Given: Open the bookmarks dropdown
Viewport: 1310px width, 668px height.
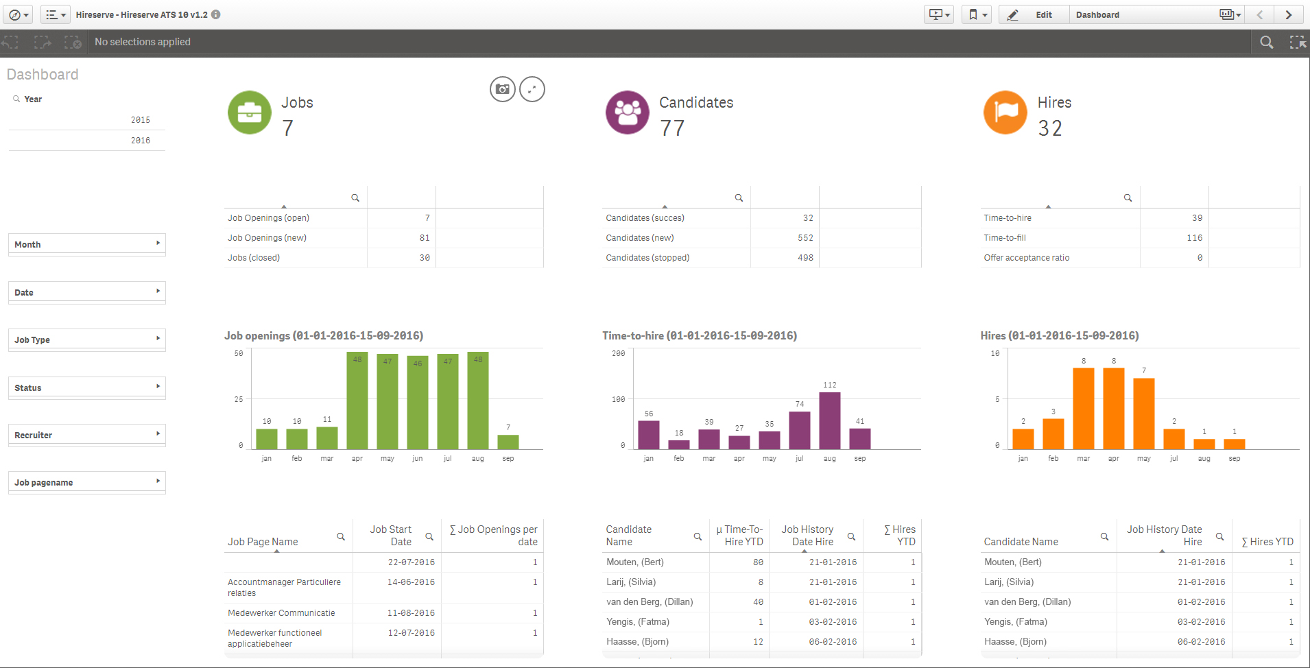Looking at the screenshot, I should (x=977, y=14).
